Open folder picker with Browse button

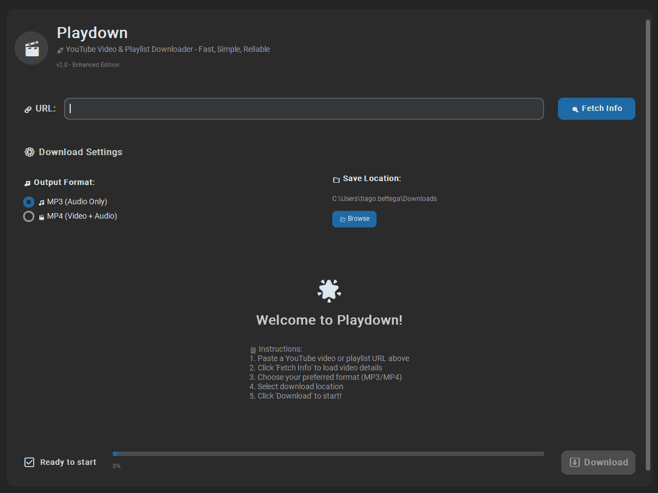click(x=354, y=219)
